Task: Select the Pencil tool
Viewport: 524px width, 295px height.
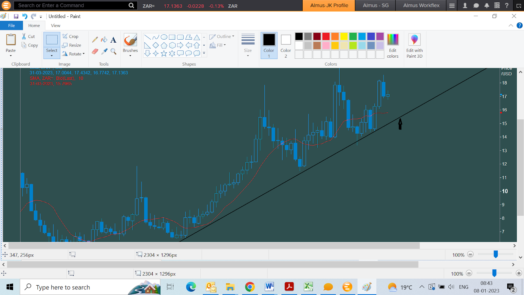Action: (95, 40)
